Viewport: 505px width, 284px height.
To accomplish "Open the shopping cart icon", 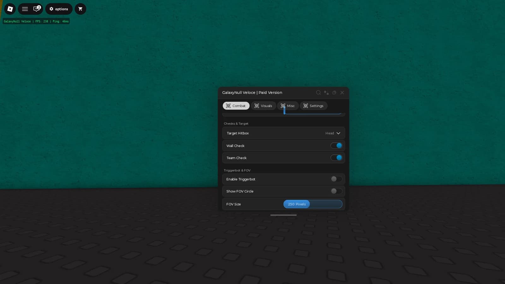I will (80, 9).
